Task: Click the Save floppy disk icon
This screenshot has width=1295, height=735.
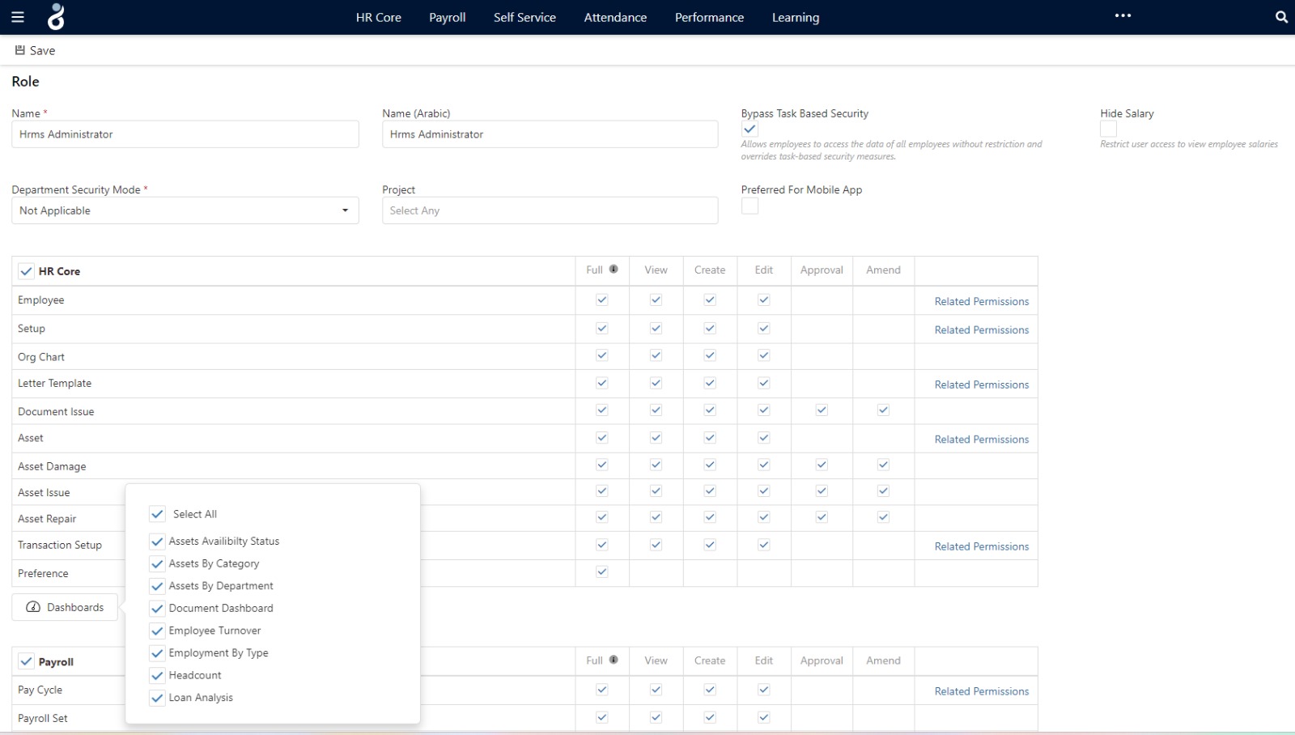Action: click(20, 50)
